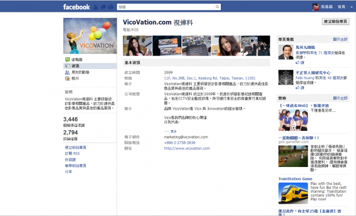This screenshot has height=216, width=356.
Task: Open the 一球成名Web ad title
Action: coord(304,106)
